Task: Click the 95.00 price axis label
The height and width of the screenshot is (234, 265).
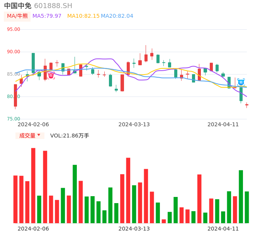Action: (x=14, y=29)
